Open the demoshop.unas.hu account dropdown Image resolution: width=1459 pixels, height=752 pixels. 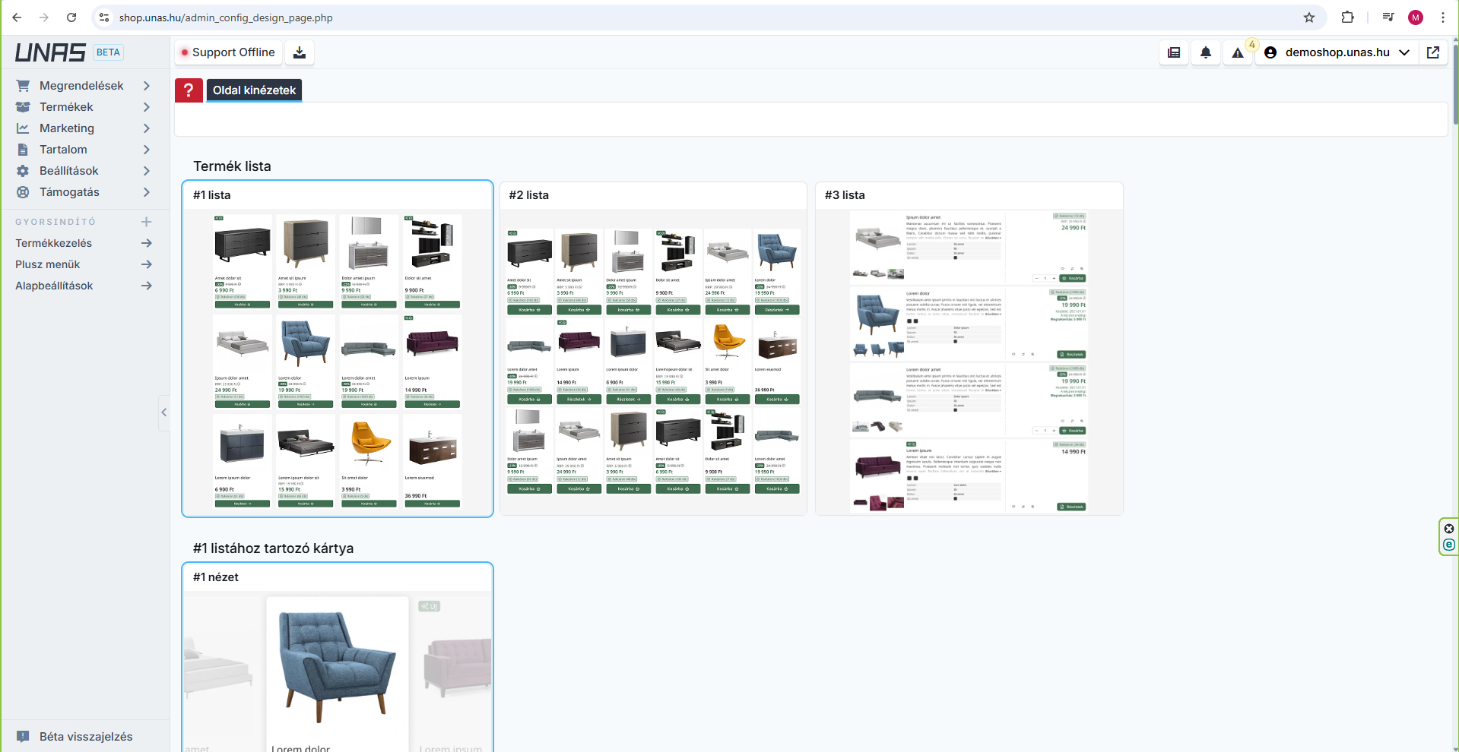tap(1337, 52)
